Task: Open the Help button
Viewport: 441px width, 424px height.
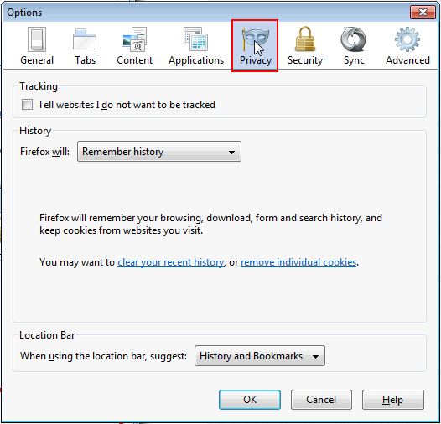Action: click(x=393, y=400)
